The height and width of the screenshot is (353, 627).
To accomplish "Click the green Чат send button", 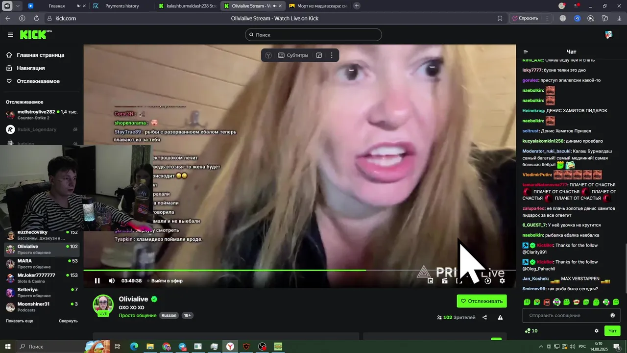I will coord(612,331).
